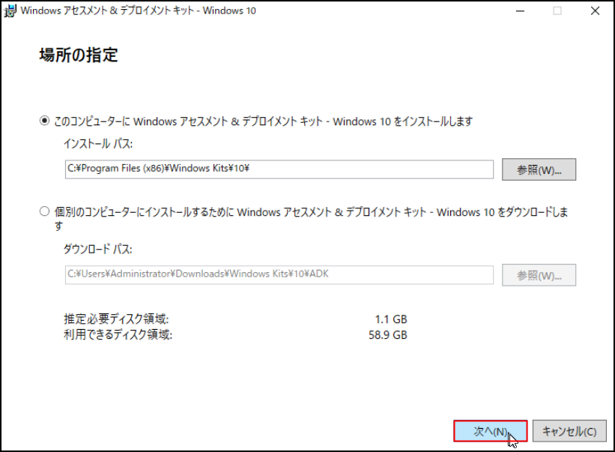Viewport: 615px width, 452px height.
Task: Click 参照(W)... button beside download path
Action: [x=539, y=275]
